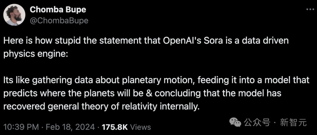Select the 公众号 watermark label
The width and height of the screenshot is (317, 135).
click(257, 122)
